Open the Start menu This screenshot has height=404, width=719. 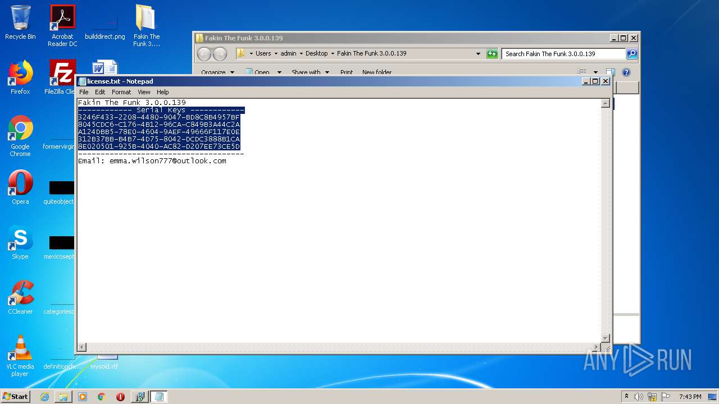click(x=15, y=396)
